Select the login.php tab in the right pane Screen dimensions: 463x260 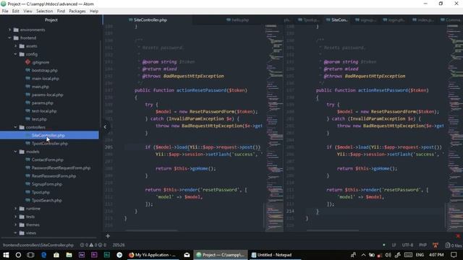pyautogui.click(x=394, y=20)
